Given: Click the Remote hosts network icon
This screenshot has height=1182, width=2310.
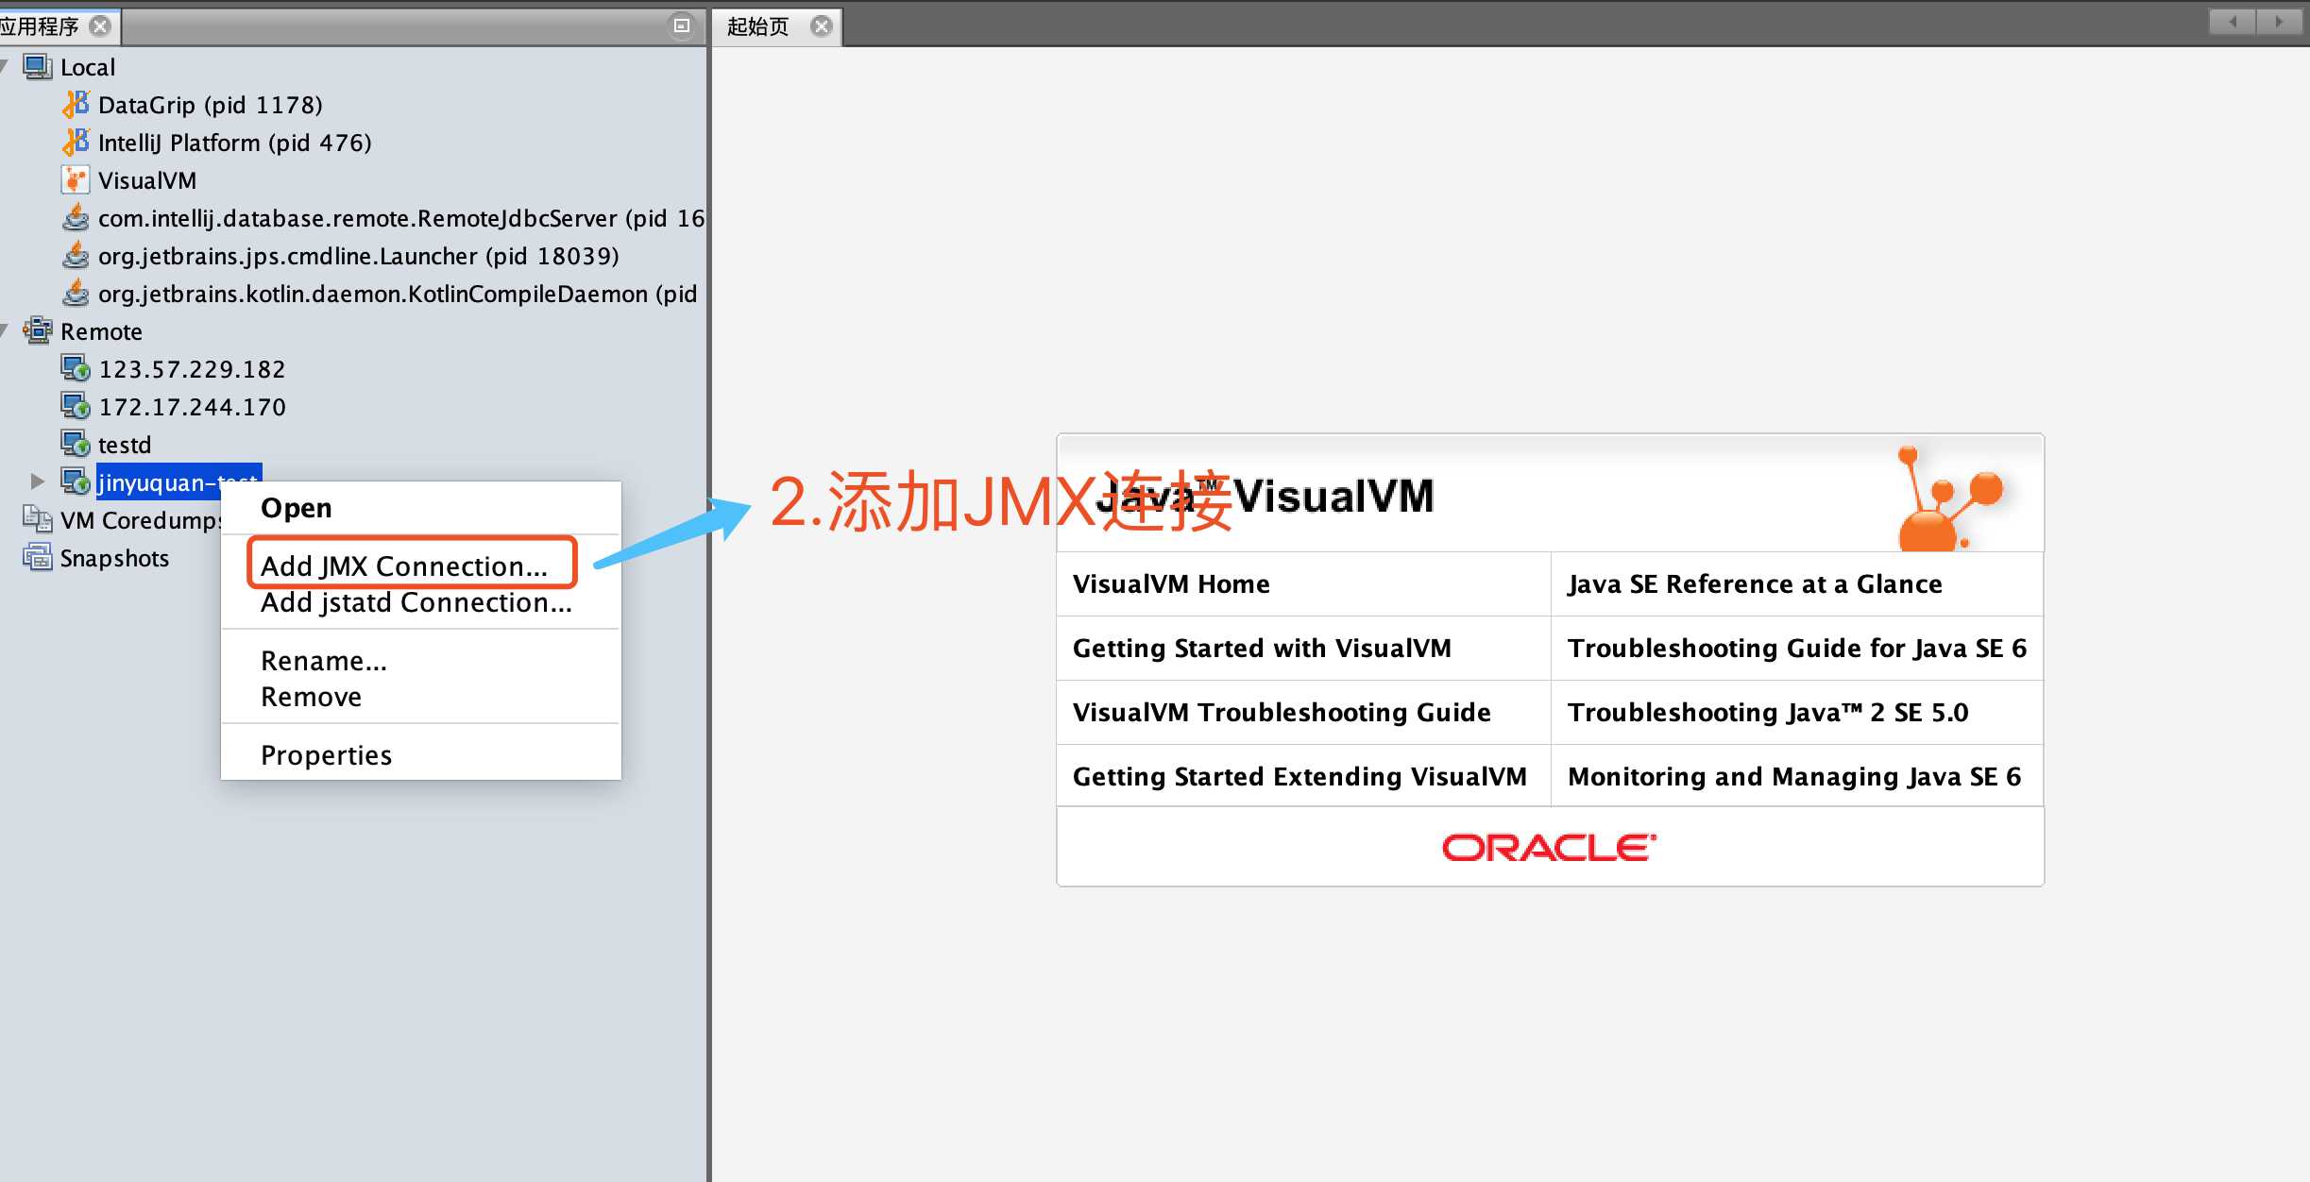Looking at the screenshot, I should pyautogui.click(x=38, y=331).
